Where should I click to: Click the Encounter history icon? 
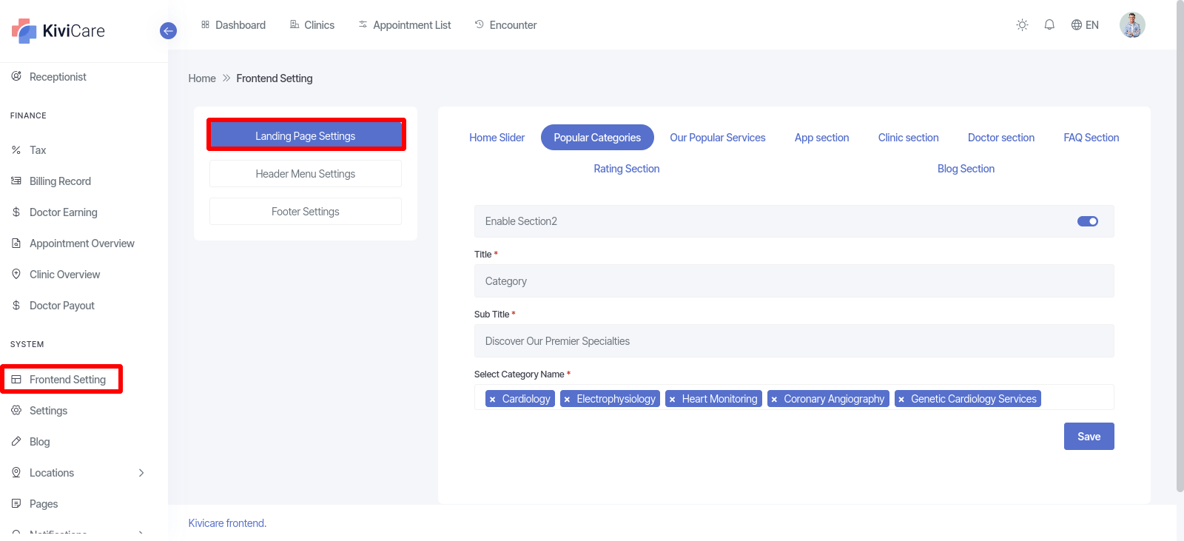(480, 24)
